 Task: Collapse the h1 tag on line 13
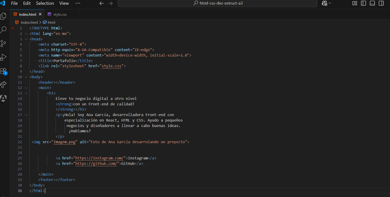coord(26,93)
